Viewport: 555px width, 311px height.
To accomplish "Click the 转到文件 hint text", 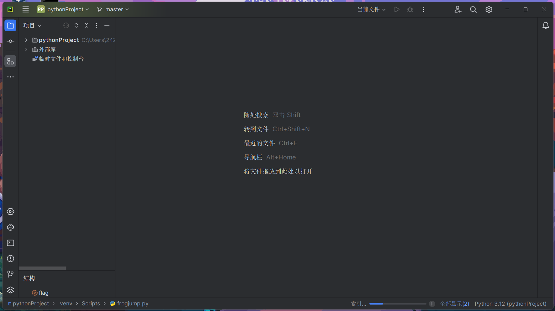I will pyautogui.click(x=256, y=129).
